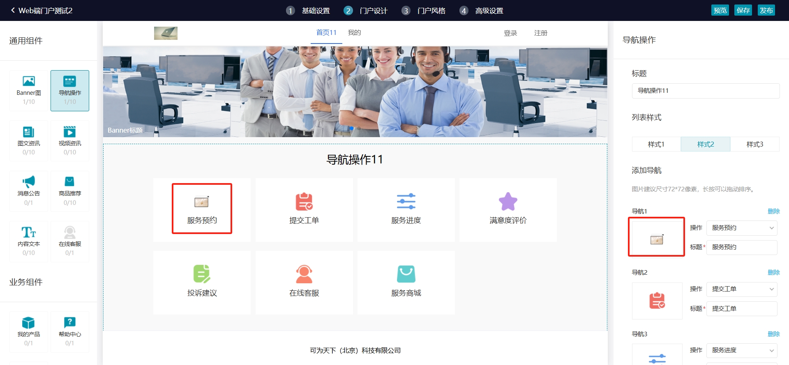789x365 pixels.
Task: Choose list style 样式1
Action: (656, 144)
